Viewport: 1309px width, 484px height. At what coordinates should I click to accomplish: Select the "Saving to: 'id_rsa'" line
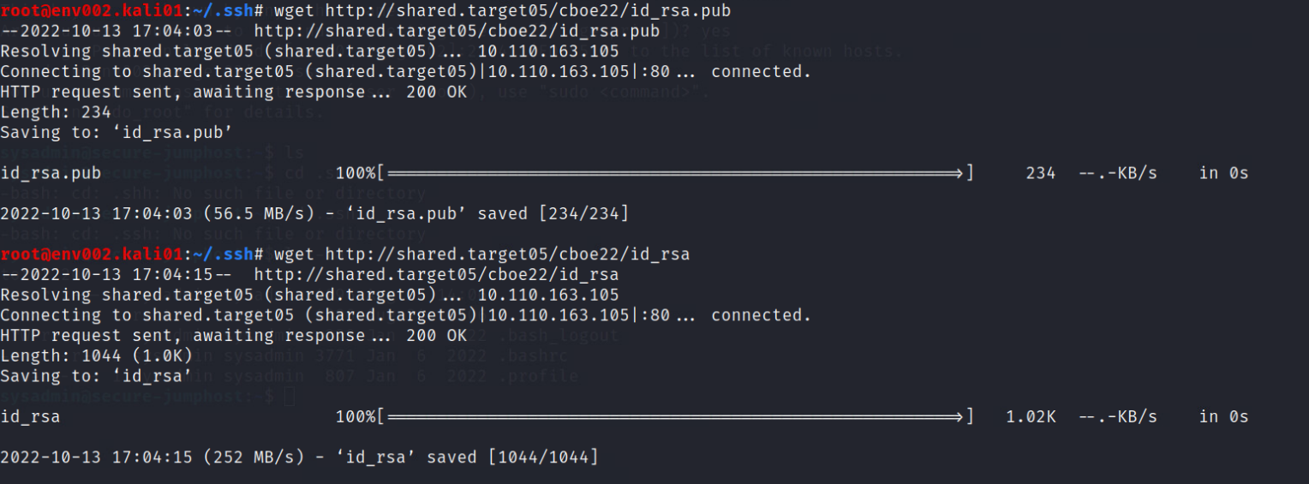click(96, 376)
